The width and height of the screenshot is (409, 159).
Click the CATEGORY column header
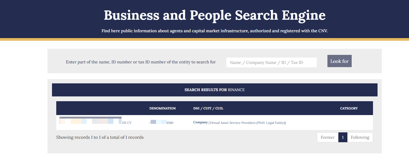tap(349, 108)
